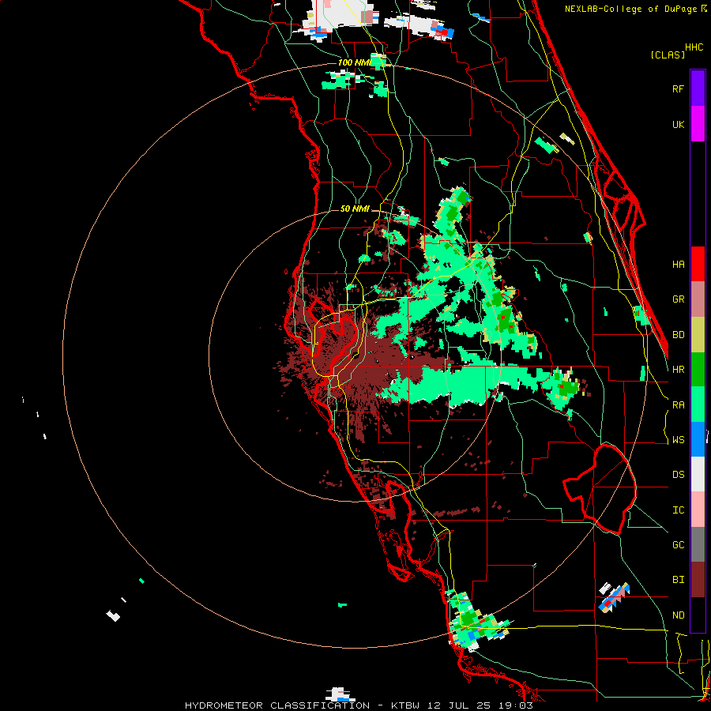Click the IC legend label
Image resolution: width=711 pixels, height=711 pixels.
[x=678, y=510]
